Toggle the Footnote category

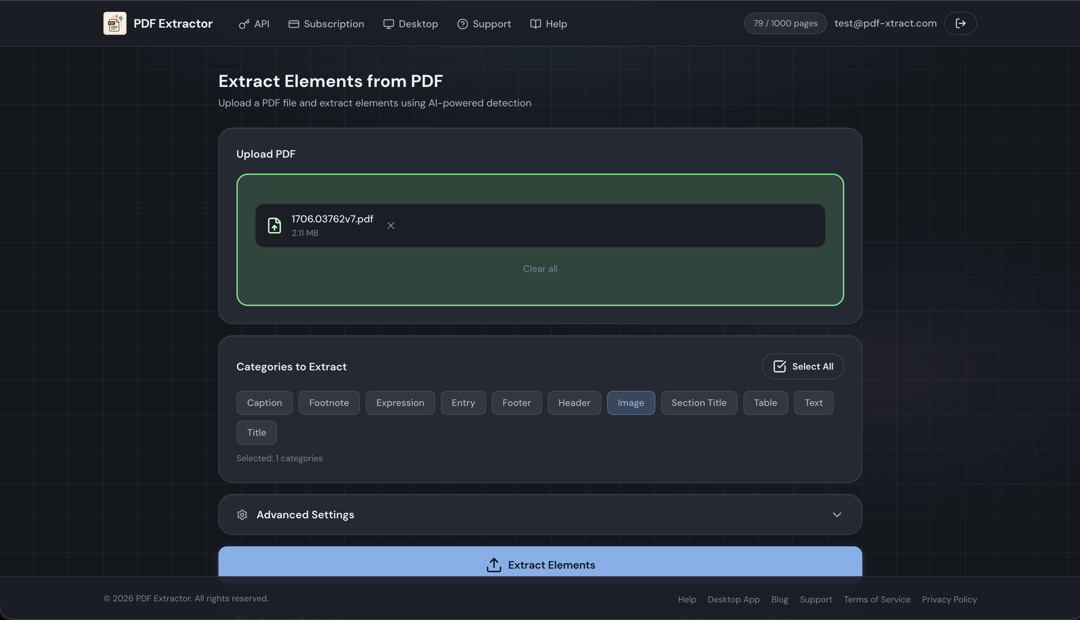[x=329, y=403]
